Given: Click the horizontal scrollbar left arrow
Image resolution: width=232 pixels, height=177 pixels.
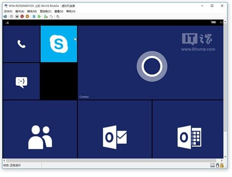Looking at the screenshot, I should (x=4, y=160).
